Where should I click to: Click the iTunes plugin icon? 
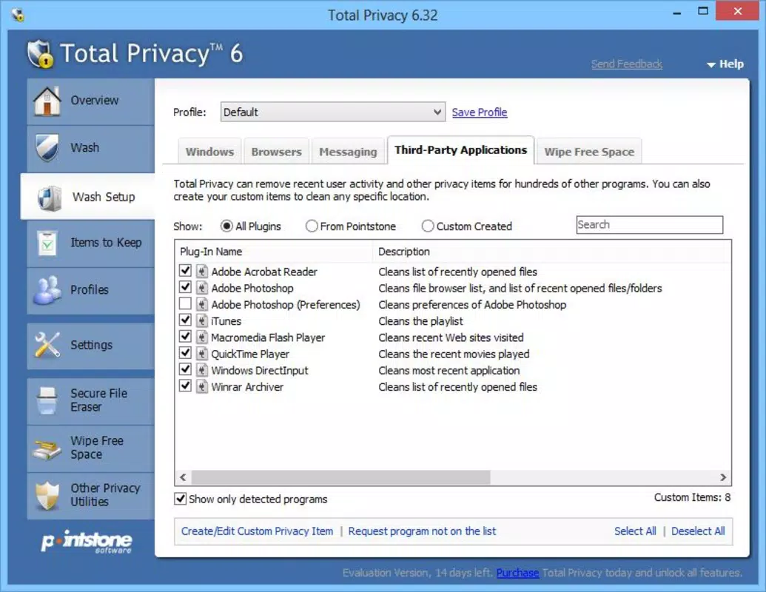(x=202, y=321)
